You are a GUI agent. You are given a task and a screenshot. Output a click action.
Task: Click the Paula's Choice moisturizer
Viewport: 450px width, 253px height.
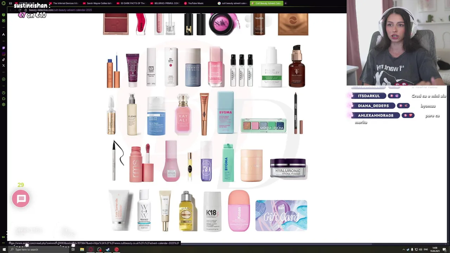[x=156, y=116]
